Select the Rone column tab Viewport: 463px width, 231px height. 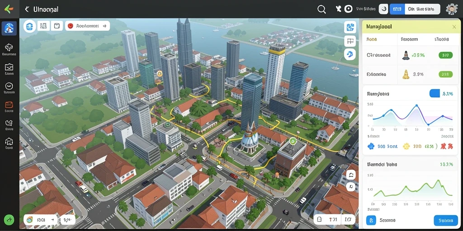(x=372, y=39)
